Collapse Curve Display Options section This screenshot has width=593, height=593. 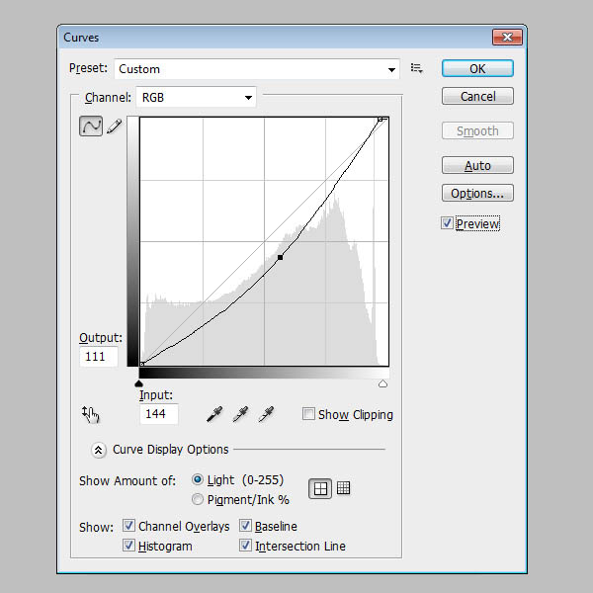coord(98,450)
